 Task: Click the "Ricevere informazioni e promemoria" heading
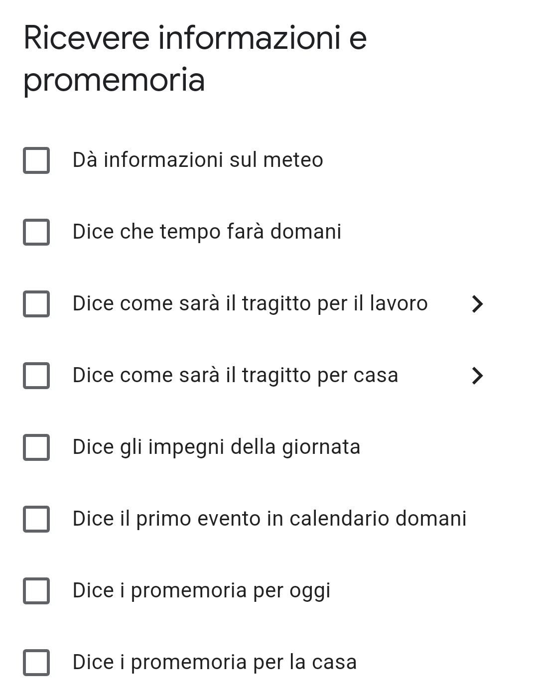coord(194,57)
